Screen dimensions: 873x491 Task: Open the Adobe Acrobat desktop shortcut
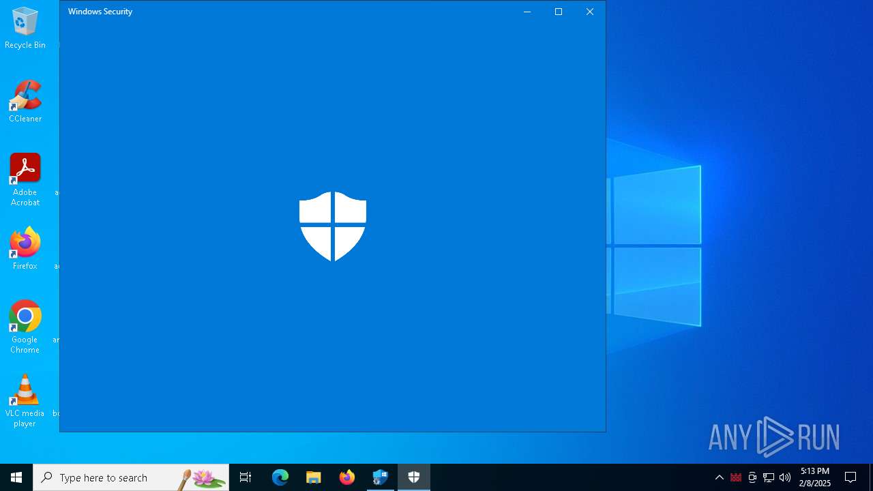click(x=25, y=180)
